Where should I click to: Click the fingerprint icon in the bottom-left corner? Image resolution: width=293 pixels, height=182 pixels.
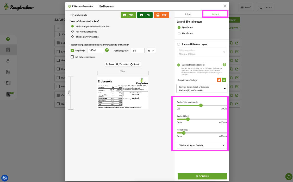pos(5,178)
